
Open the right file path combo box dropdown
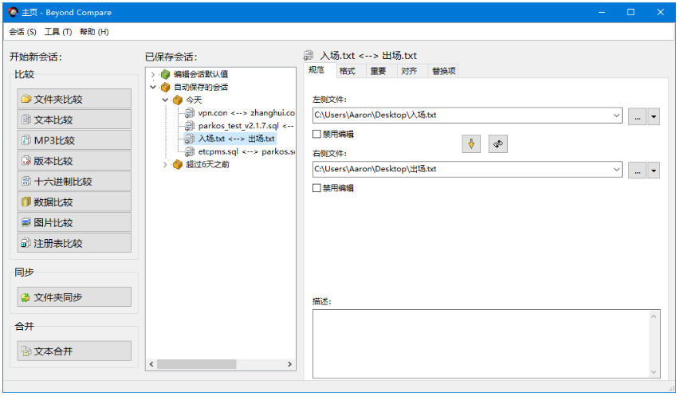tap(616, 170)
